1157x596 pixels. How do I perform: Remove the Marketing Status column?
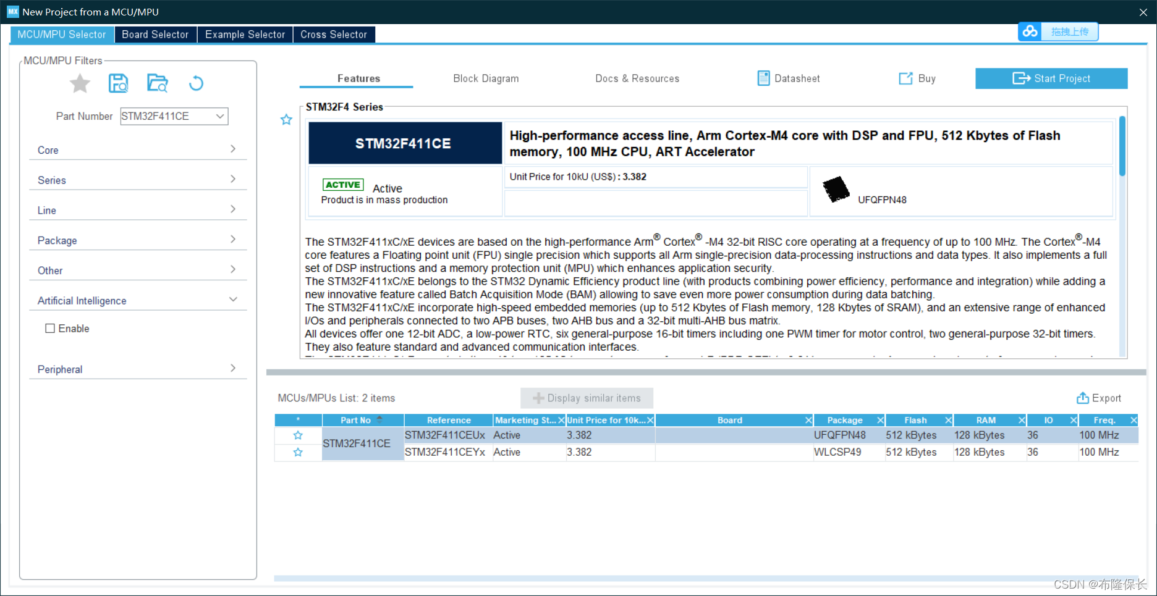click(x=561, y=421)
